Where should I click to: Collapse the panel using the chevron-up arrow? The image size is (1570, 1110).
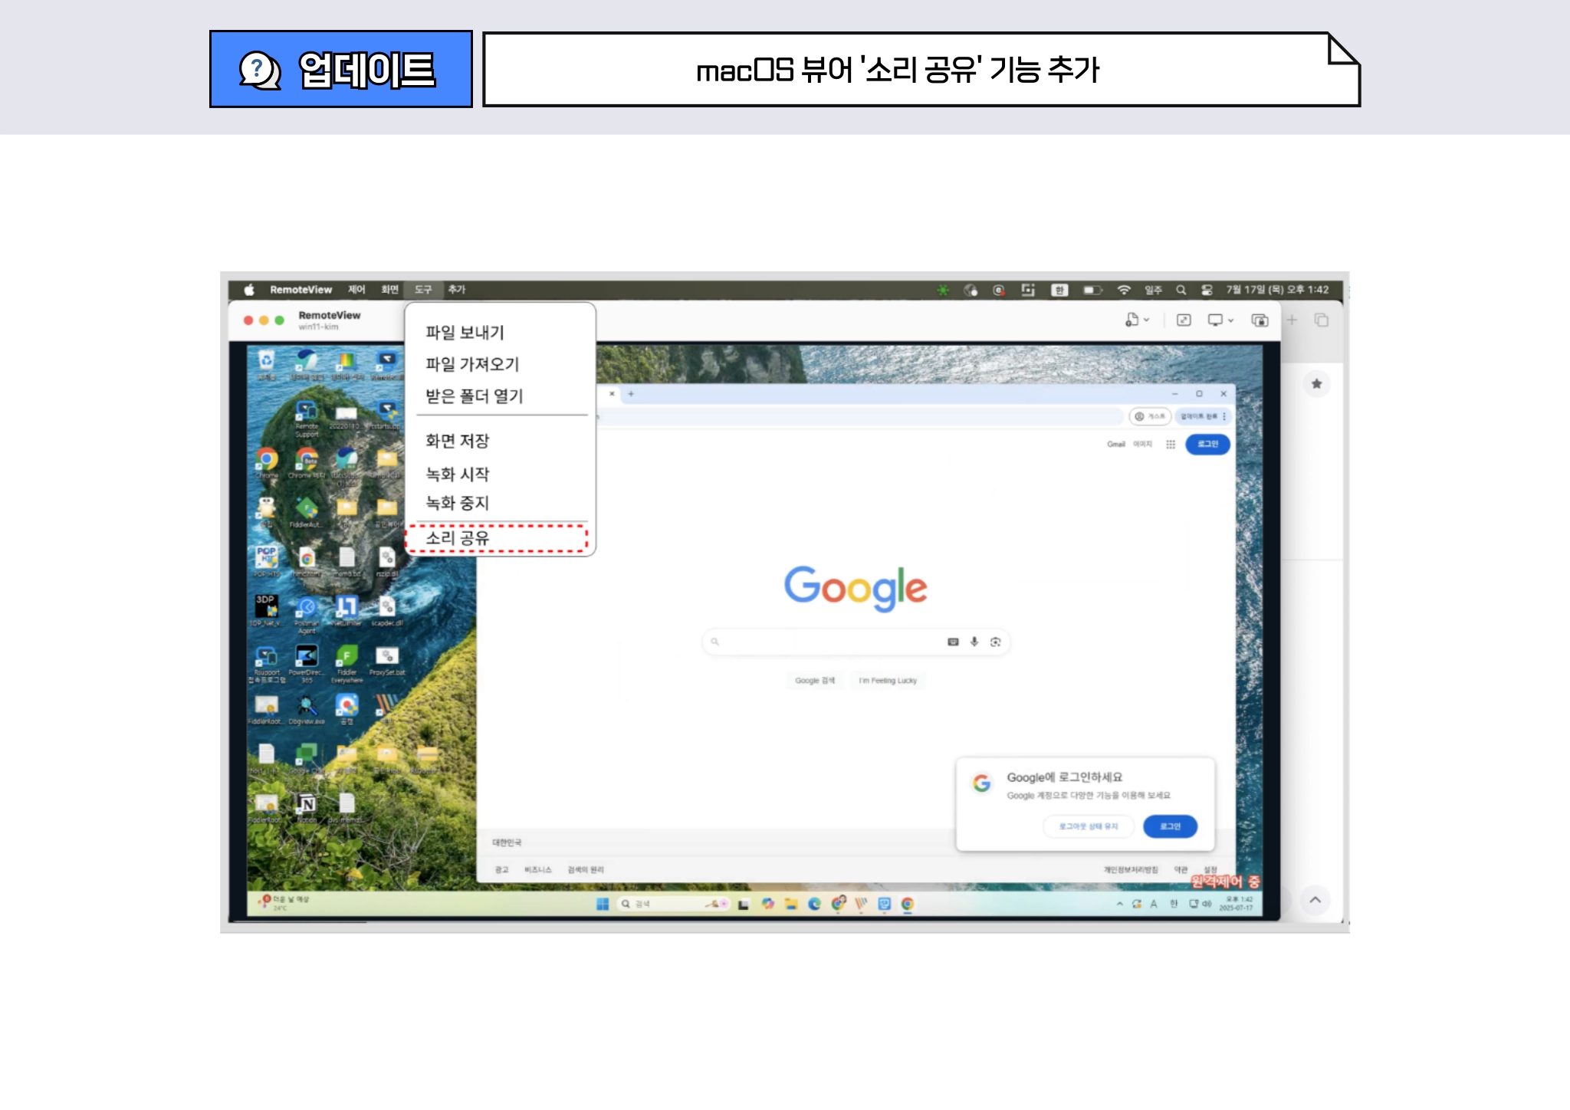click(1316, 901)
